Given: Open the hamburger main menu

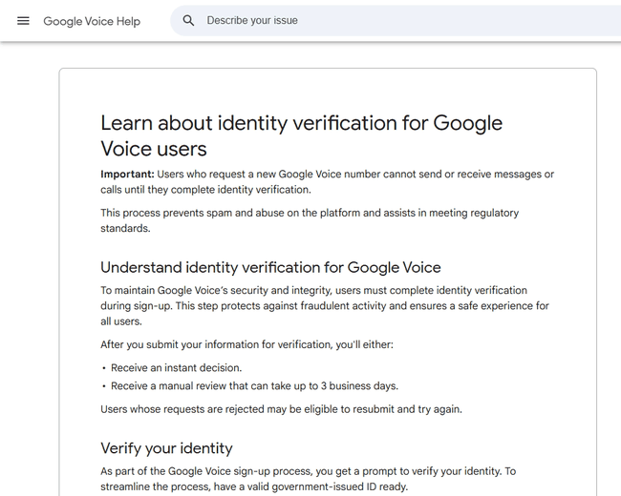Looking at the screenshot, I should coord(23,21).
